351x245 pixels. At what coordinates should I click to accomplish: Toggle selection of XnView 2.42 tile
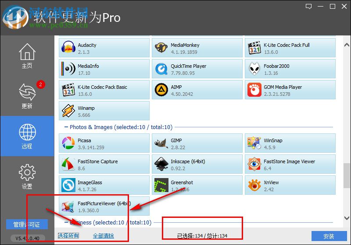[290, 185]
